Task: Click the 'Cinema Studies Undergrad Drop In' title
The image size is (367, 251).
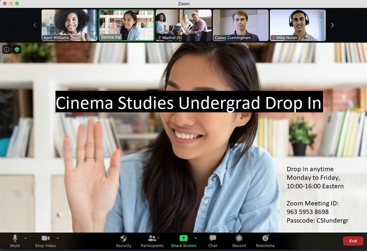Action: point(189,102)
